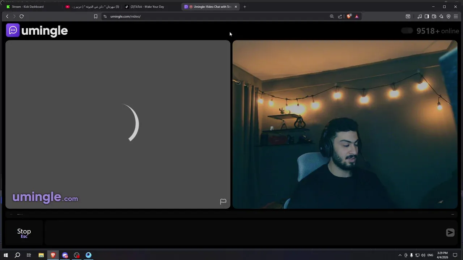The image size is (463, 260).
Task: Open Leo AI sparkle icon
Action: click(441, 16)
